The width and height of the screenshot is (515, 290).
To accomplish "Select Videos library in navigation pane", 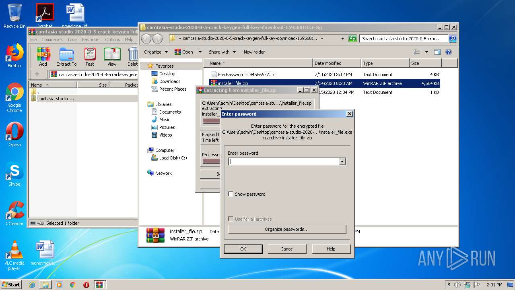I will click(x=165, y=135).
